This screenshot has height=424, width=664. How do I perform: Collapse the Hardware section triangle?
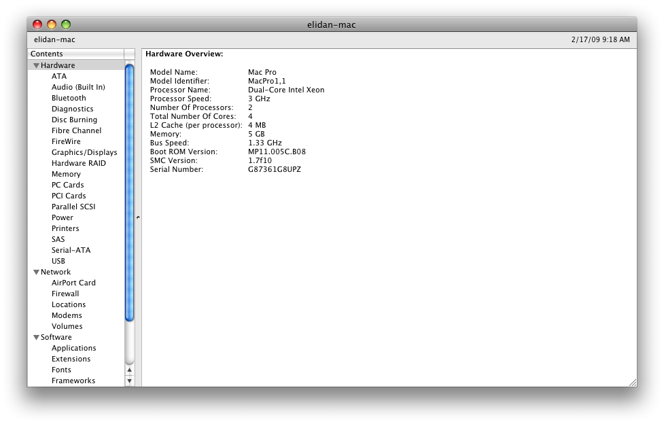(x=37, y=66)
